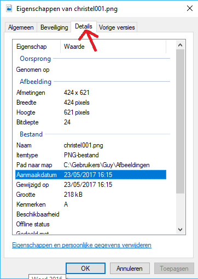Switch to the Algemeen tab
Image resolution: width=198 pixels, height=279 pixels.
21,27
